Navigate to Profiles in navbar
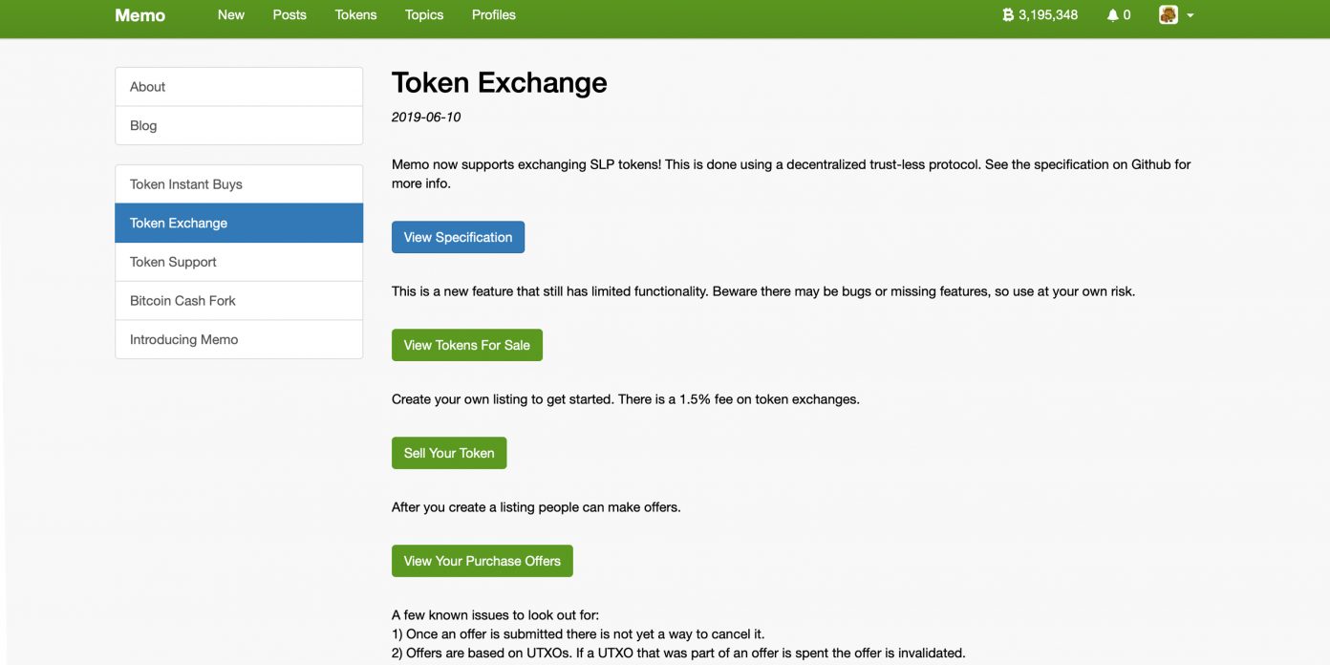The image size is (1330, 665). coord(494,15)
